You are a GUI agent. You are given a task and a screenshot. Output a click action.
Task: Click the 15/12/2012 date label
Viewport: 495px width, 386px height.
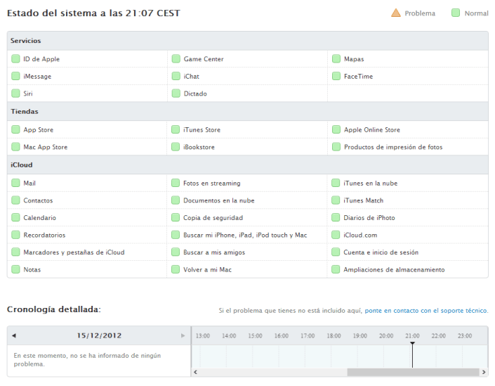(x=99, y=335)
